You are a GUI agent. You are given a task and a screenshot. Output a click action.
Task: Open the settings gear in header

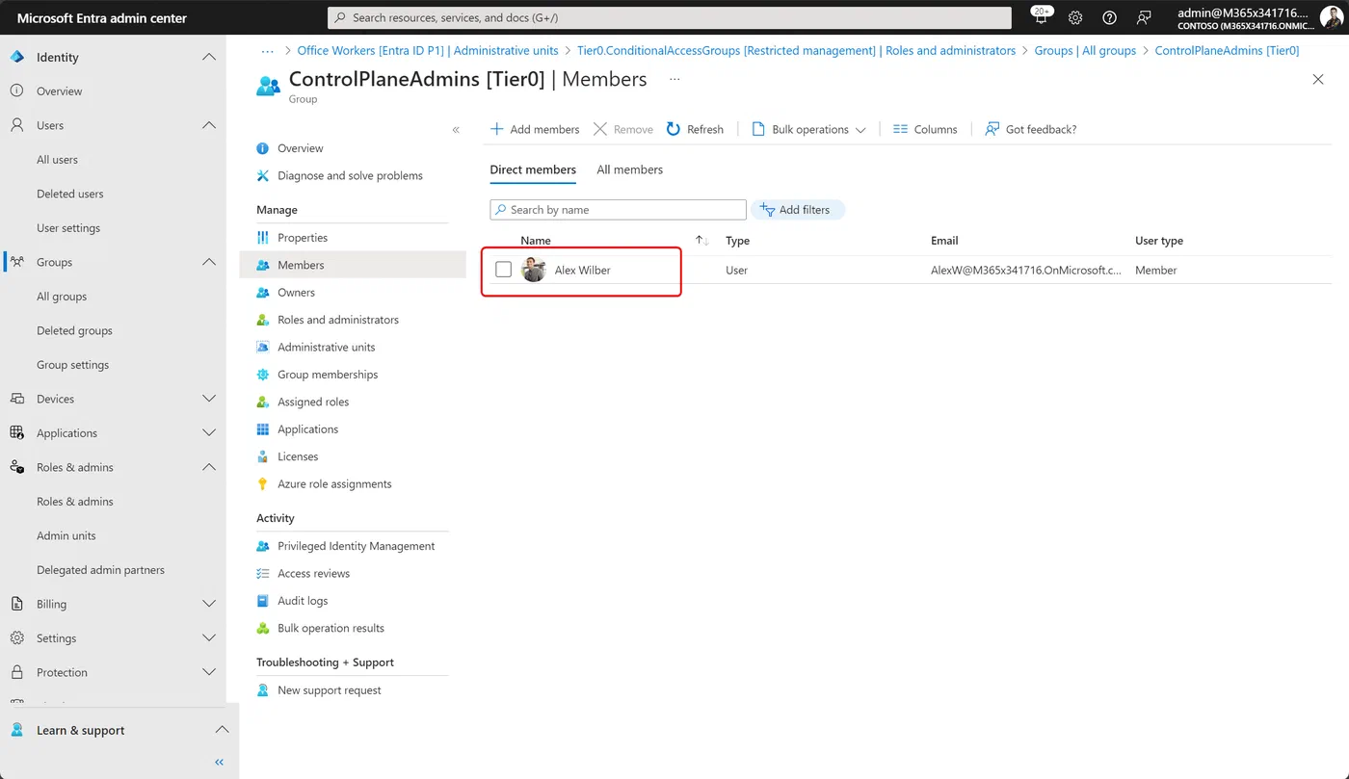pyautogui.click(x=1075, y=17)
